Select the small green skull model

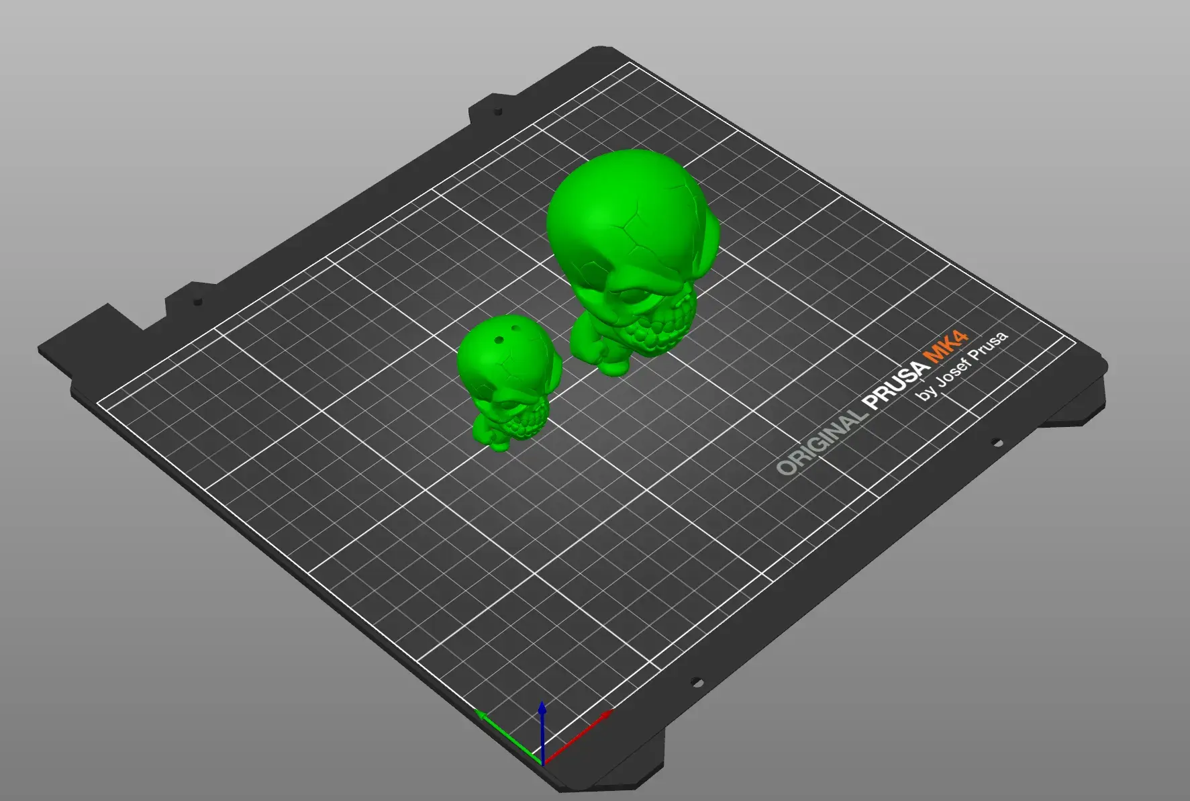tap(509, 383)
